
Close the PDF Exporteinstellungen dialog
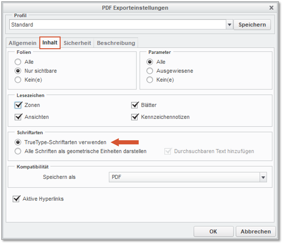(271, 8)
